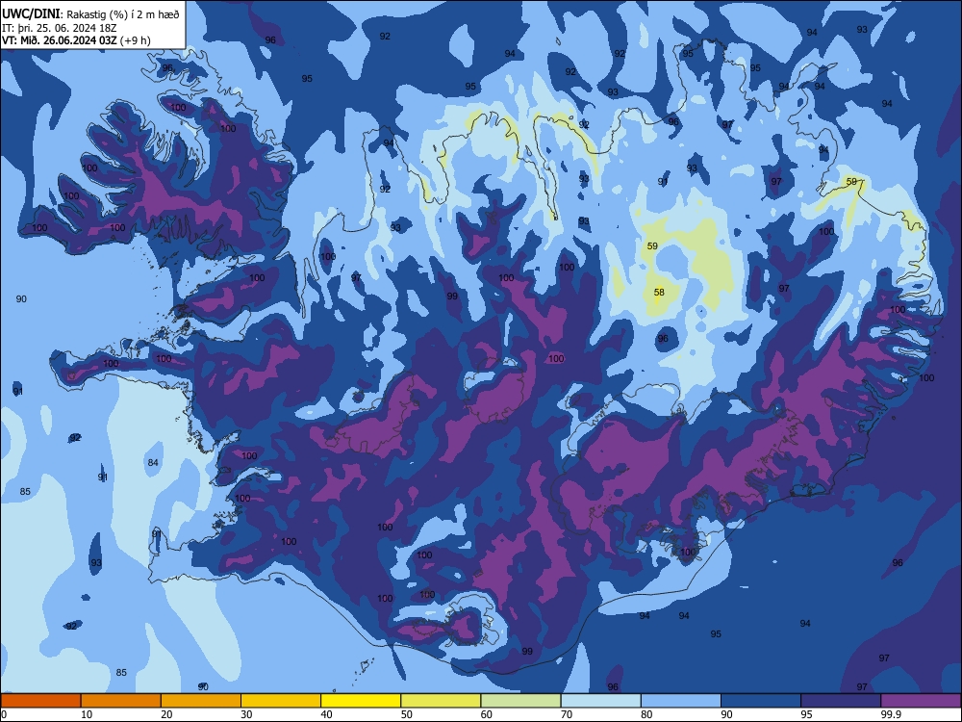Click the title text 'UWC/DINI: Rakastig (%) í 2 m hæð'

coord(91,13)
